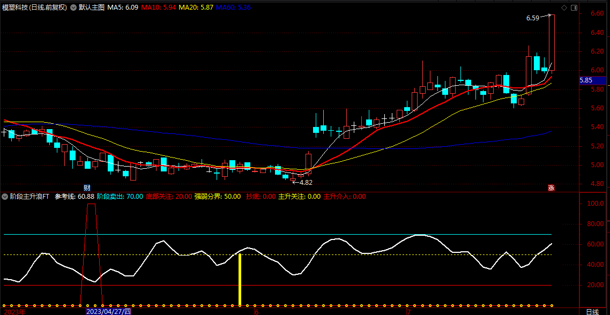Click the 80.00 indicator axis label

[x=596, y=224]
